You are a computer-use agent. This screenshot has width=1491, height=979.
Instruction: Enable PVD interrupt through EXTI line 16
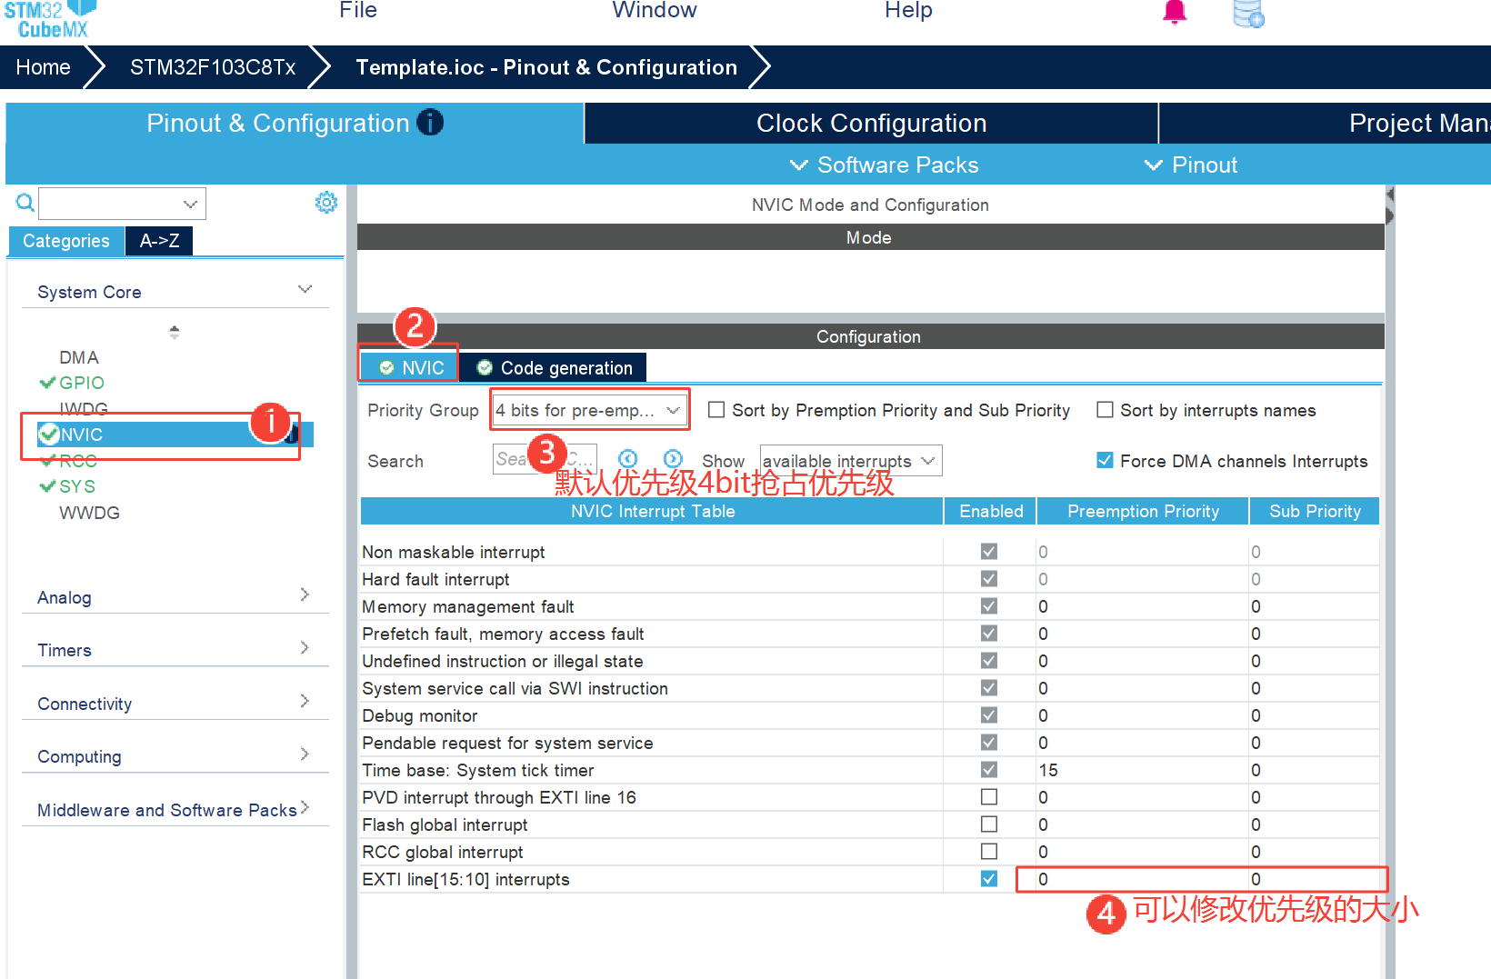[989, 796]
